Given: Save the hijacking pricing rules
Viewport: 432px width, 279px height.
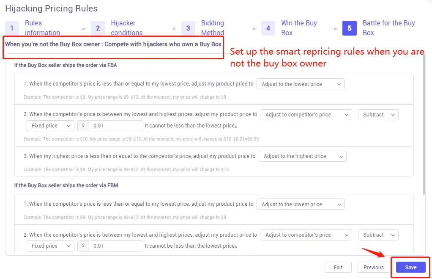Looking at the screenshot, I should click(410, 267).
